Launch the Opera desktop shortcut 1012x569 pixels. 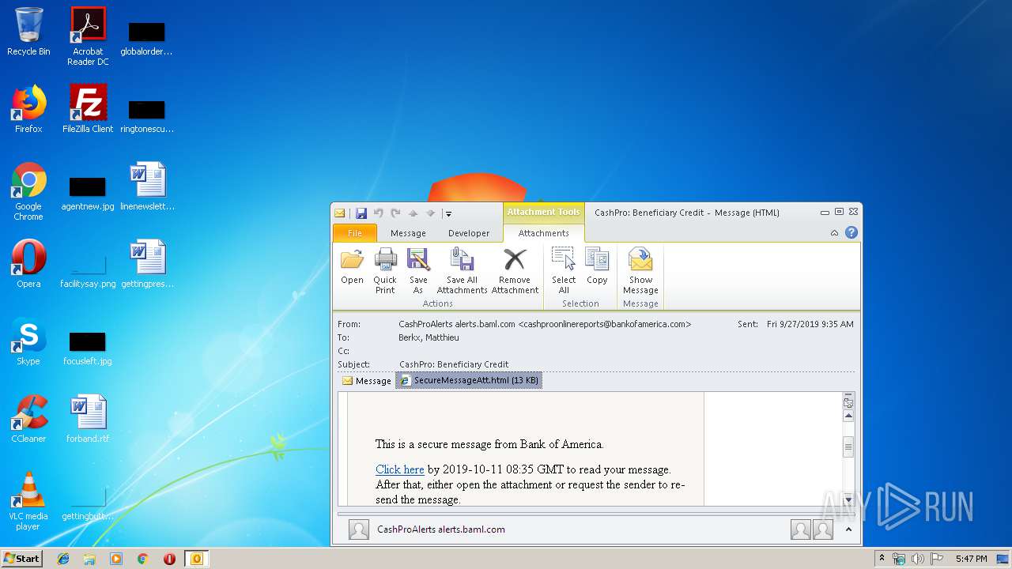point(28,264)
